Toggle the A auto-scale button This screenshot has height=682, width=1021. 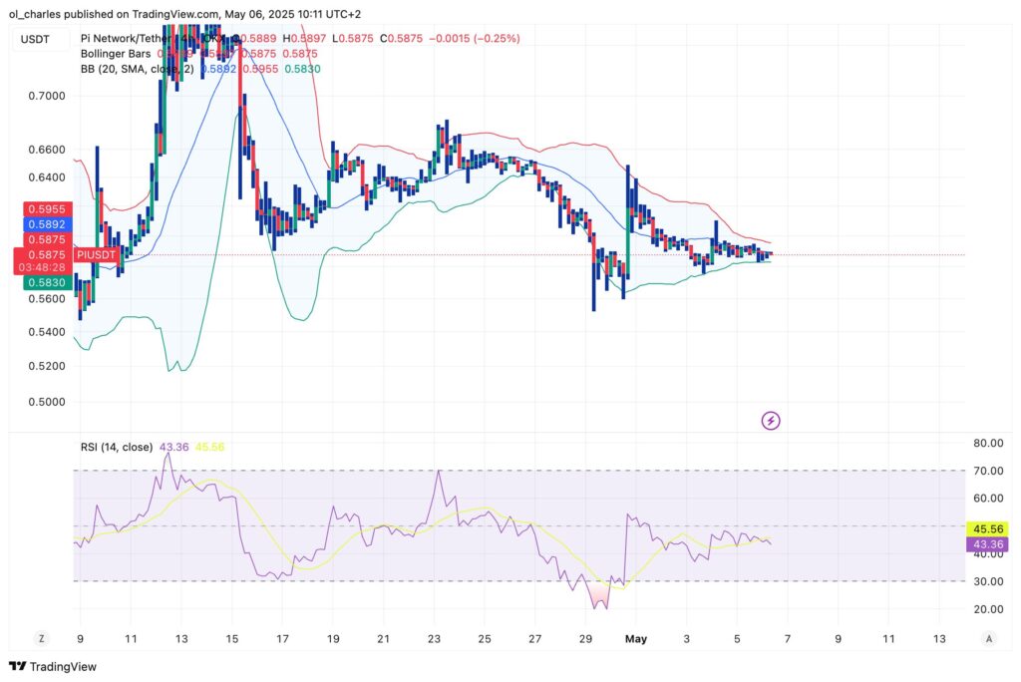[988, 638]
